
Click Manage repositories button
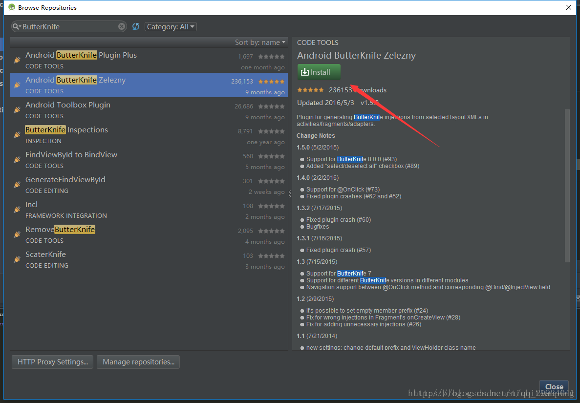(138, 362)
